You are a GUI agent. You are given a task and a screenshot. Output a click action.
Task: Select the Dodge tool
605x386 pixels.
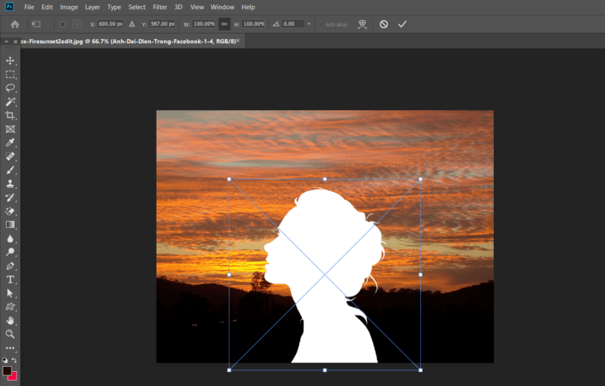[10, 252]
